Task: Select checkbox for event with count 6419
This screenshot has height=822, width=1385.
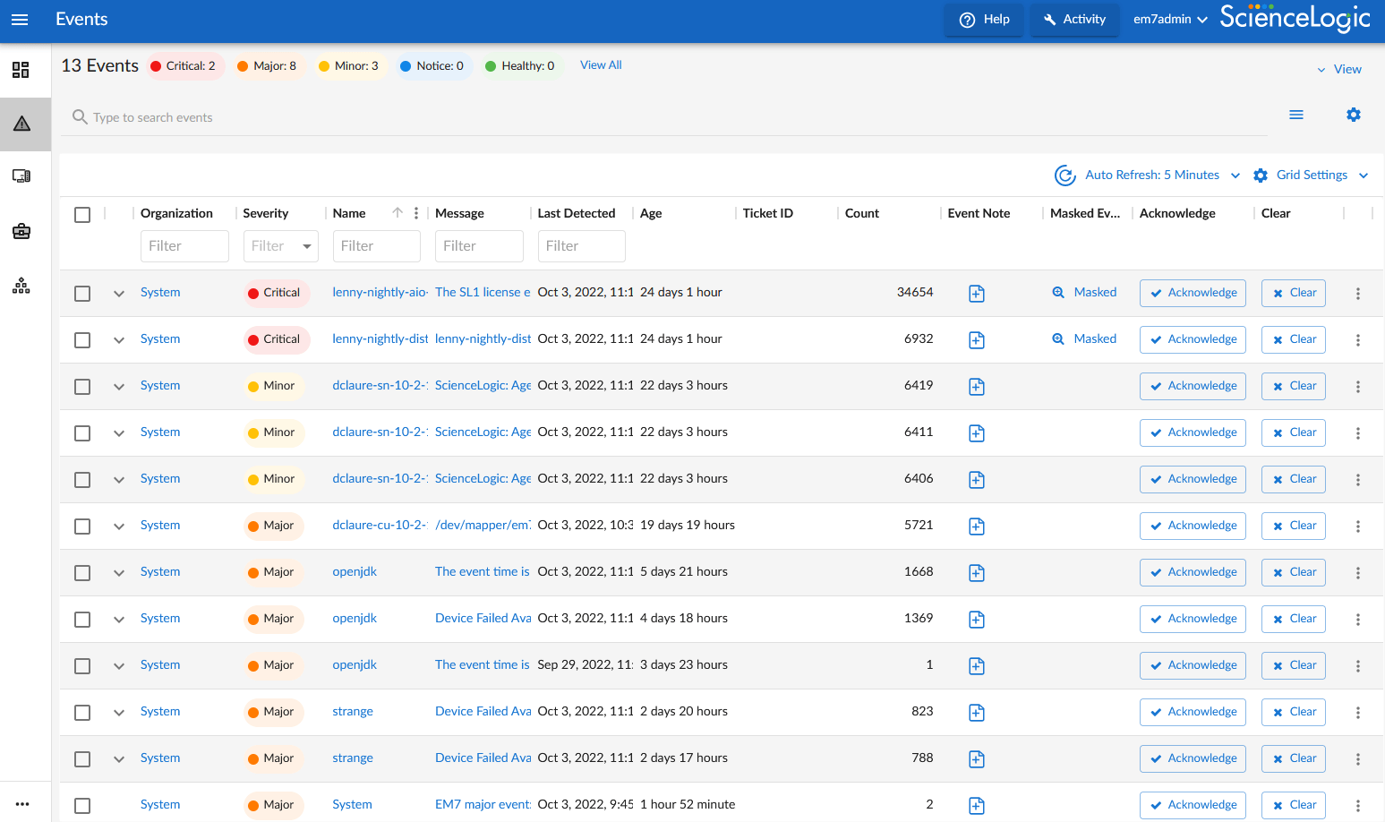Action: pyautogui.click(x=82, y=387)
